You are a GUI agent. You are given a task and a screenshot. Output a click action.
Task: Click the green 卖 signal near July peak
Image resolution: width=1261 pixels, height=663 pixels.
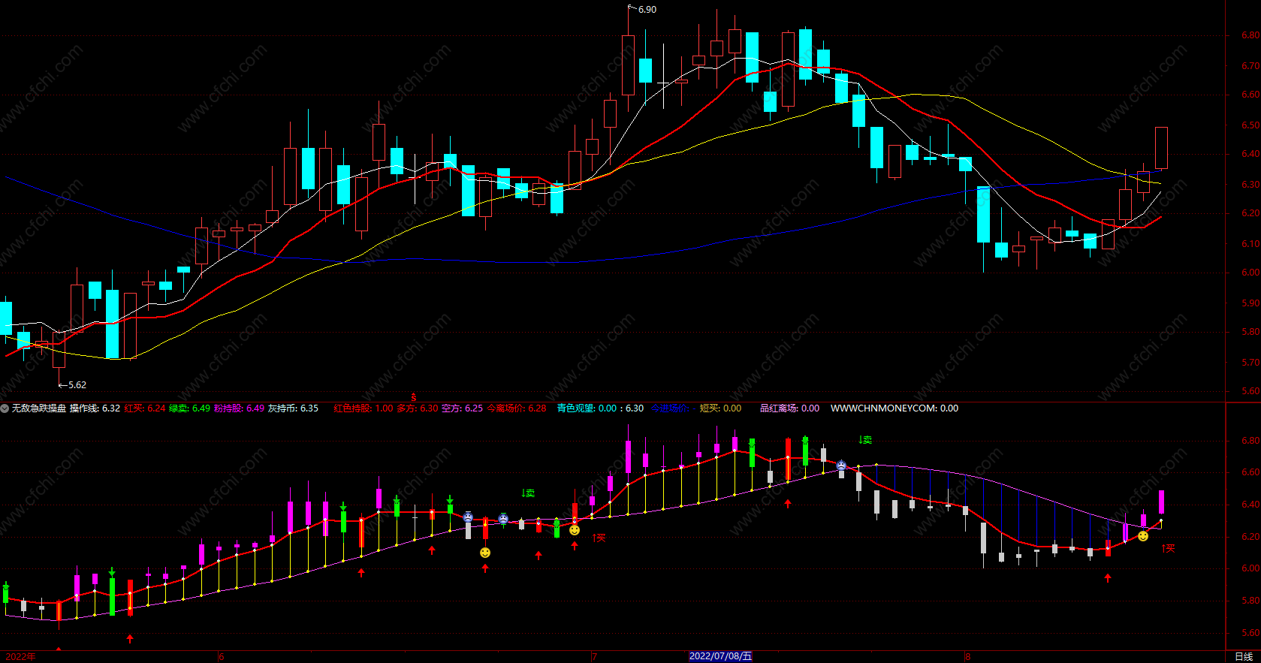[865, 440]
